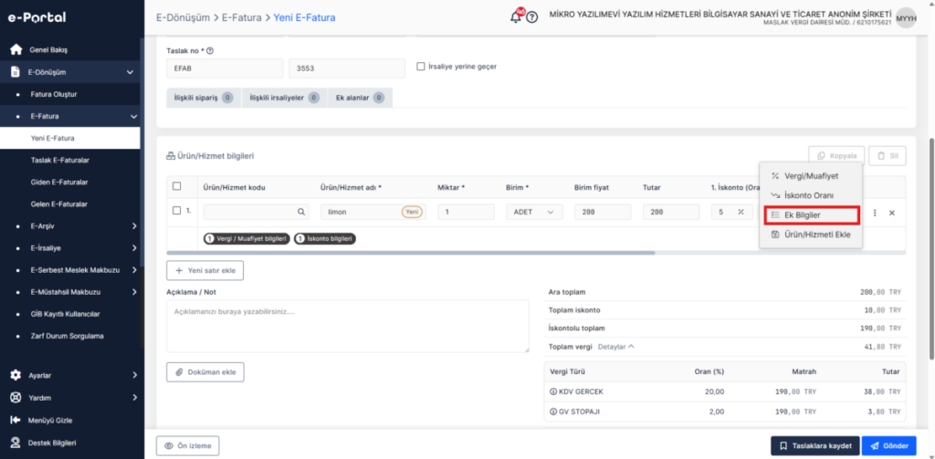Toggle the select-all rows checkbox in table header
Viewport: 935px width, 459px height.
click(x=176, y=186)
